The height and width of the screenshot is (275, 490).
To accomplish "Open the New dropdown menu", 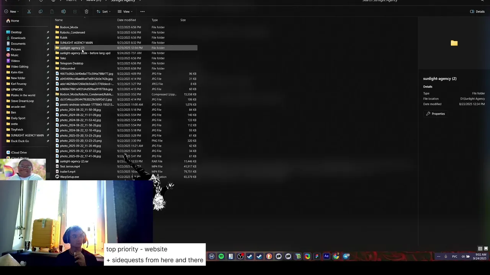I will [11, 11].
